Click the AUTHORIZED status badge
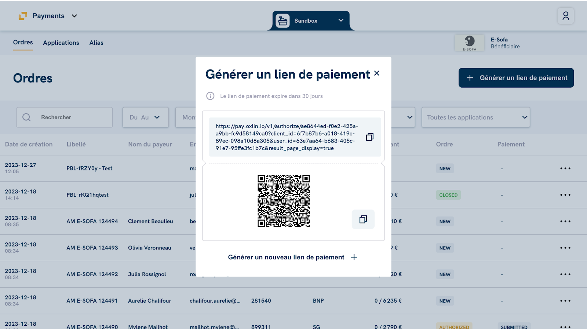Viewport: 587px width, 329px height. [x=454, y=326]
